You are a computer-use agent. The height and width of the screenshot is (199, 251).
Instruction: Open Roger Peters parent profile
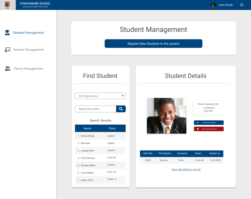(208, 111)
